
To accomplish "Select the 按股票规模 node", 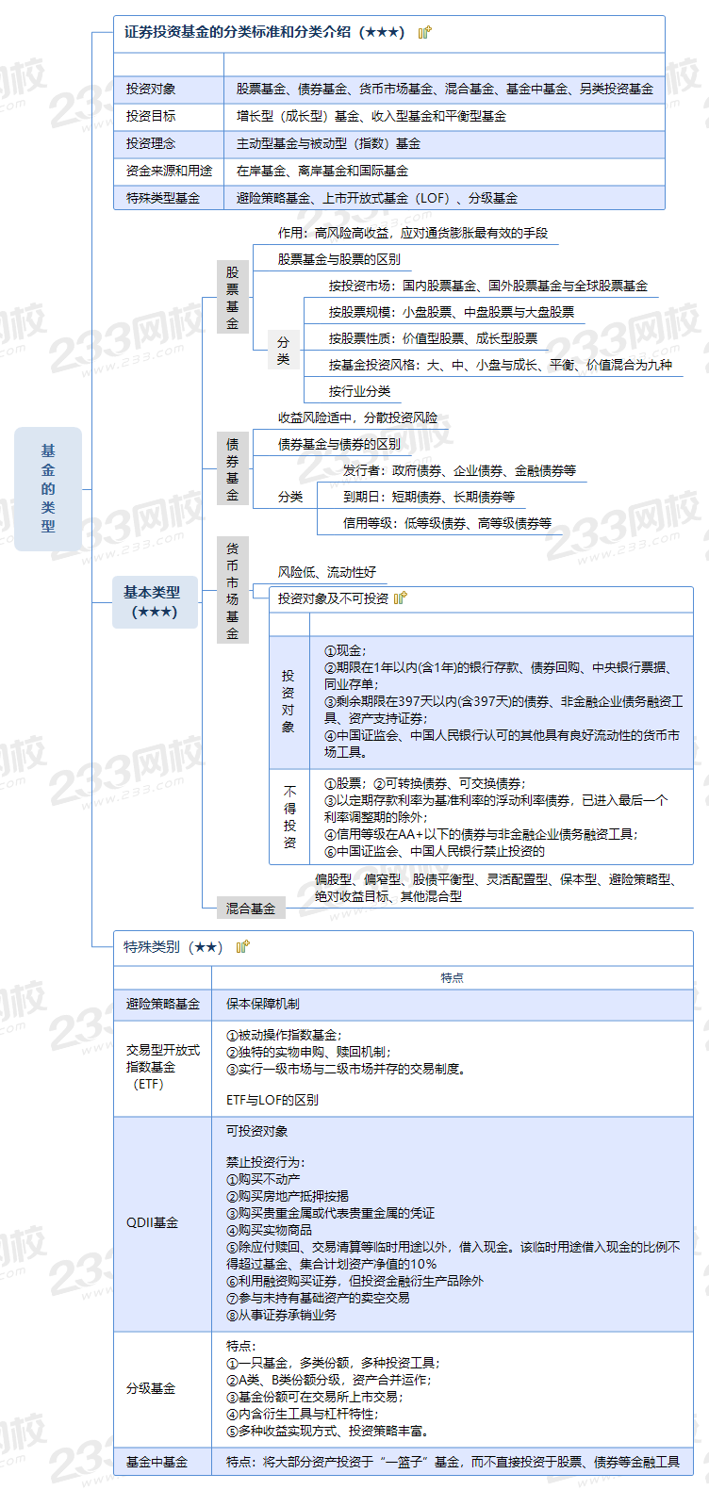I will click(451, 312).
